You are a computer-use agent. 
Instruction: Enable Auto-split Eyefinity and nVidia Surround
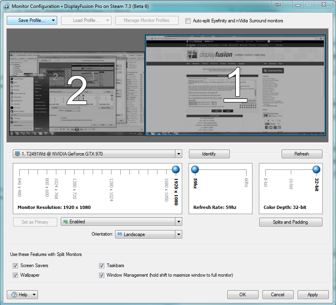[x=188, y=21]
